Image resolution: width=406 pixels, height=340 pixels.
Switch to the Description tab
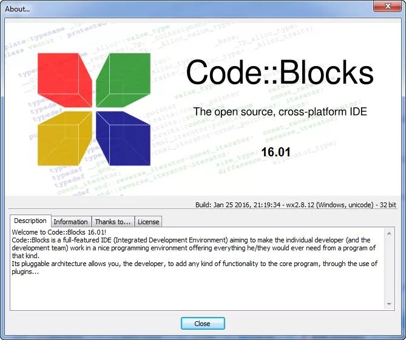click(x=30, y=221)
